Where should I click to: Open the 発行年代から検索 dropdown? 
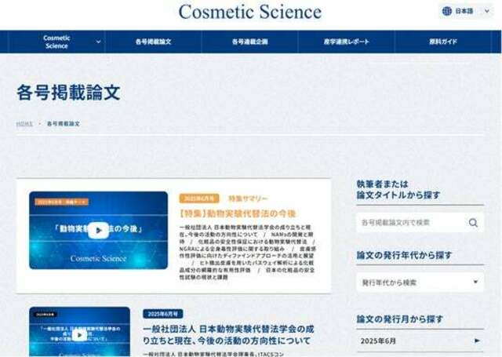(420, 282)
